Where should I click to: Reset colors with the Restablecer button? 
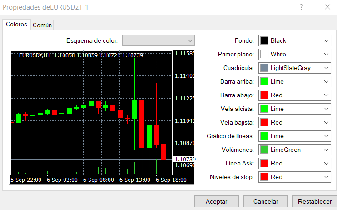tap(315, 201)
